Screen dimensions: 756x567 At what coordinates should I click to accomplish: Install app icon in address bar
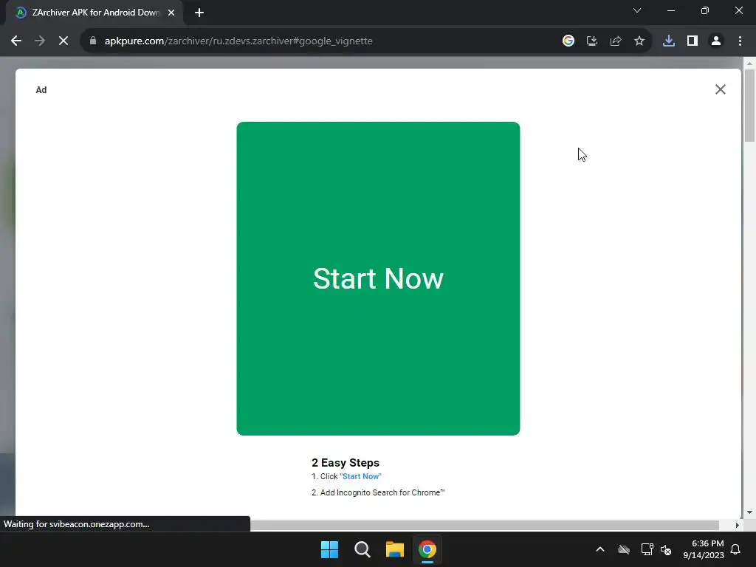591,41
